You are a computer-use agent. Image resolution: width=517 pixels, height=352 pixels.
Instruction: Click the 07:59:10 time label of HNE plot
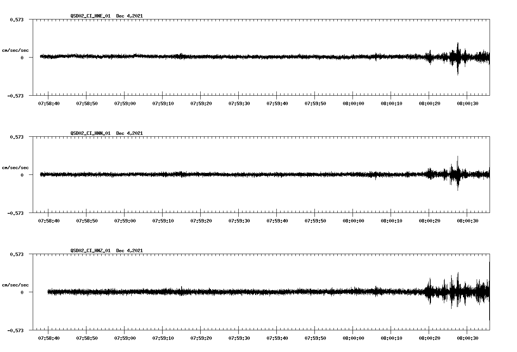tap(163, 104)
